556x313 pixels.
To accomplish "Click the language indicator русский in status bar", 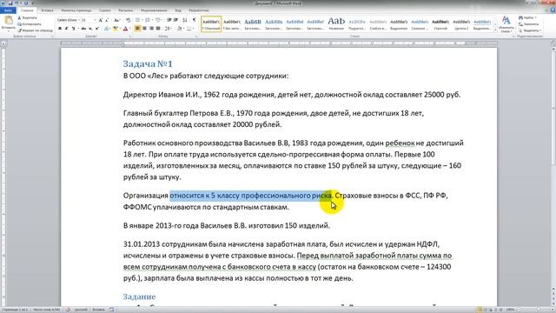I will (x=81, y=310).
